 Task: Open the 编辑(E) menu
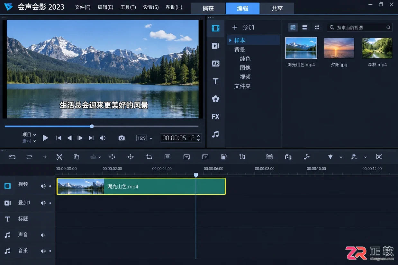105,7
